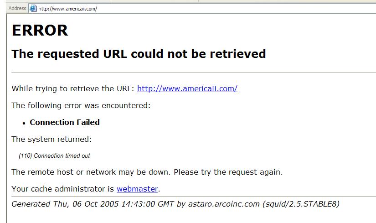The image size is (376, 223).
Task: Click the horizontal rule below the heading
Action: point(194,72)
